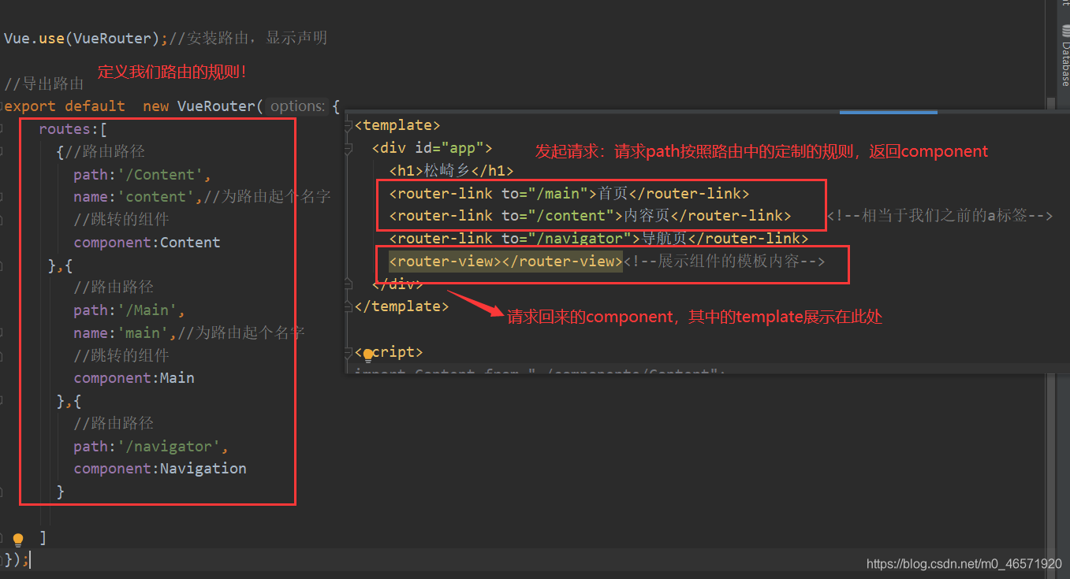Click the lightbulb icon on the script tag line
Image resolution: width=1070 pixels, height=579 pixels.
(x=367, y=355)
